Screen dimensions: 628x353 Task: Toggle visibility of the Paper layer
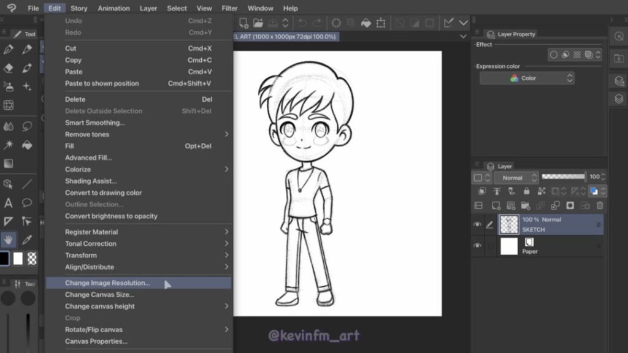pos(477,246)
